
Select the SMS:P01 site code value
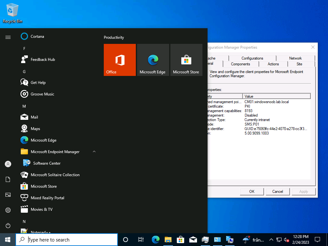click(x=252, y=124)
